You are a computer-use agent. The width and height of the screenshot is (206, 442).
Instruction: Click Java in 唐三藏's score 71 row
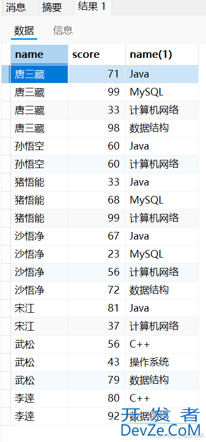click(x=162, y=74)
